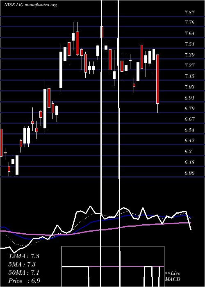Select the 6.54 price axis label
The image size is (205, 287).
coord(189,130)
